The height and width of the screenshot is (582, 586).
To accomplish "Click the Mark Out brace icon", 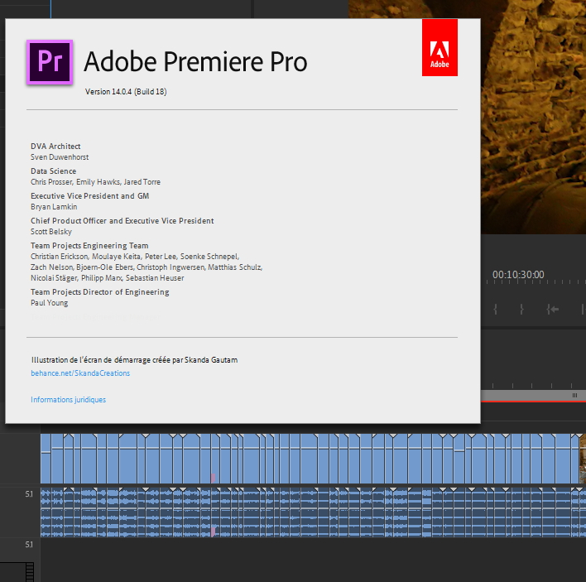I will coord(521,309).
